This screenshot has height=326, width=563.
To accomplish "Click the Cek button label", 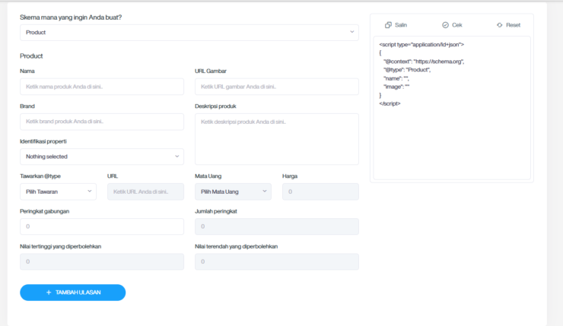I will click(457, 25).
